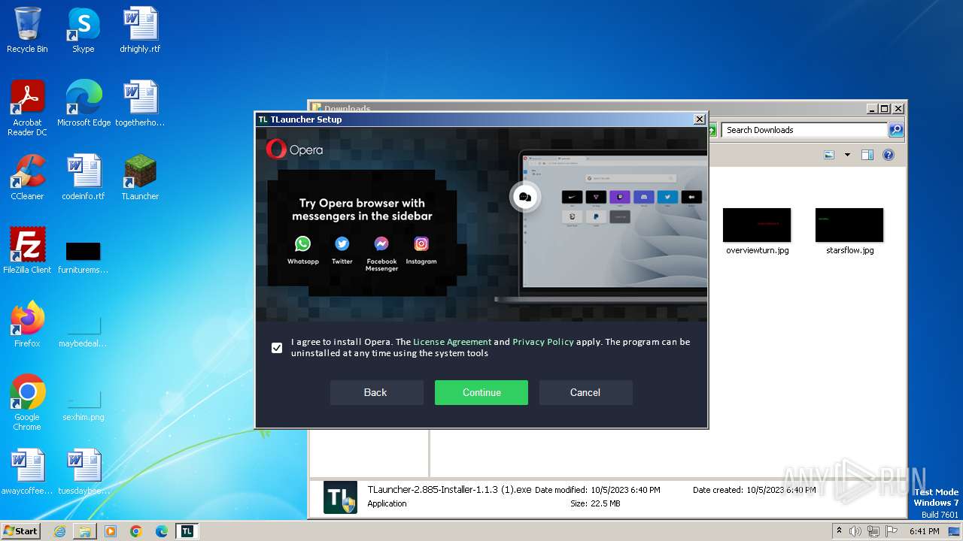Screen dimensions: 963x541
Task: Open drhighly.rtf document on desktop
Action: click(x=140, y=30)
